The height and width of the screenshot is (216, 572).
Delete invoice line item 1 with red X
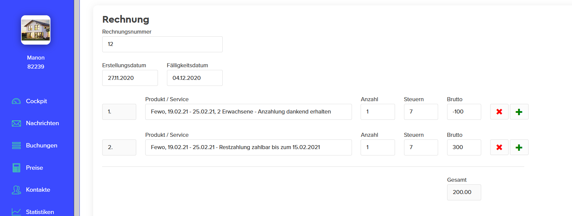[x=499, y=112]
